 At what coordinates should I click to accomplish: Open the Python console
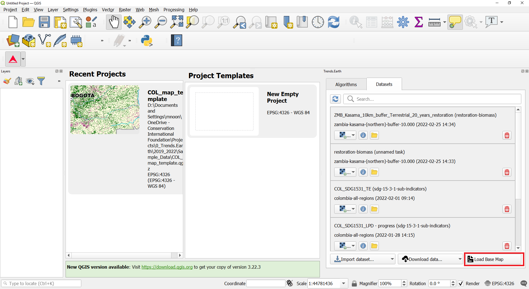[x=147, y=40]
